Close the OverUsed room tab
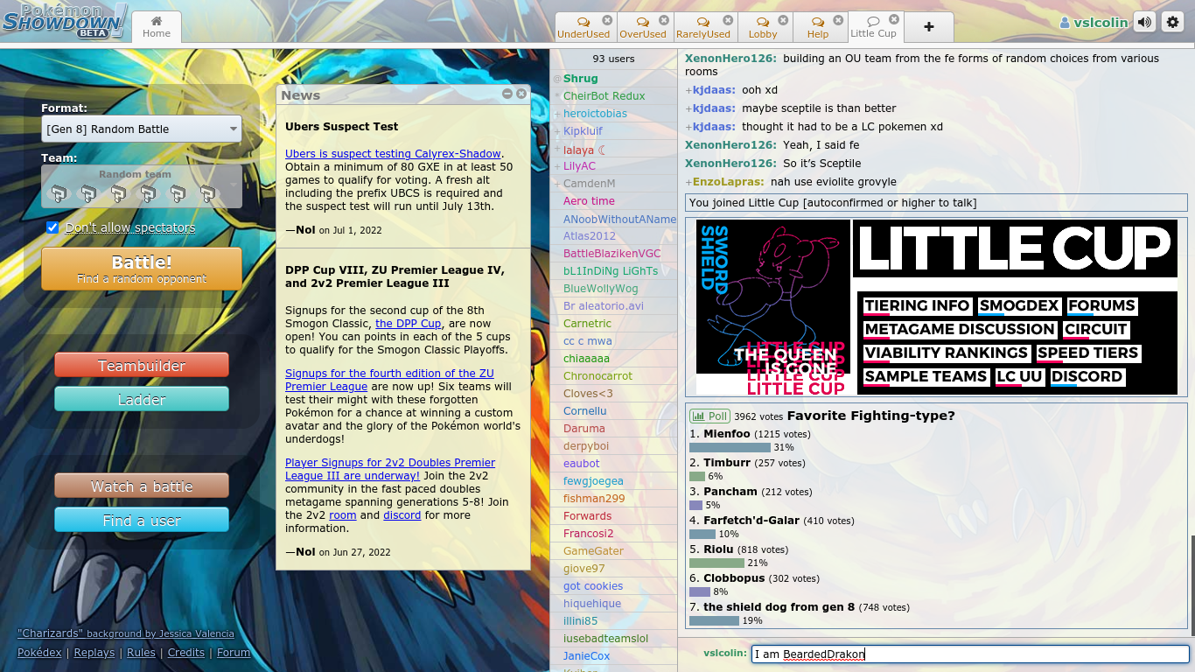The image size is (1195, 672). pos(664,19)
